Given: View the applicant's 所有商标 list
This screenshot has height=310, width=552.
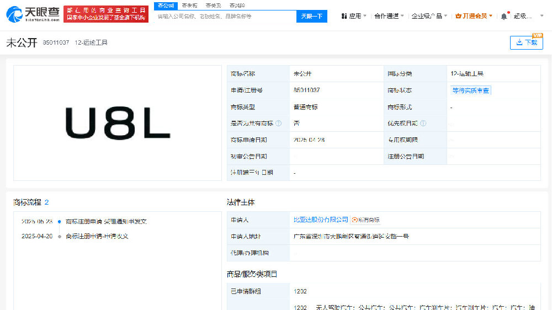Looking at the screenshot, I should [x=366, y=220].
